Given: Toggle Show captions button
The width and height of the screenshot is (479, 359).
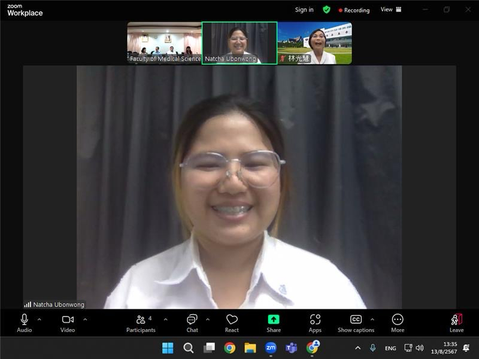Looking at the screenshot, I should click(x=356, y=320).
